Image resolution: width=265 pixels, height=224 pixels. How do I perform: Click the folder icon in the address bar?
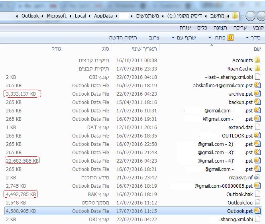pos(235,16)
